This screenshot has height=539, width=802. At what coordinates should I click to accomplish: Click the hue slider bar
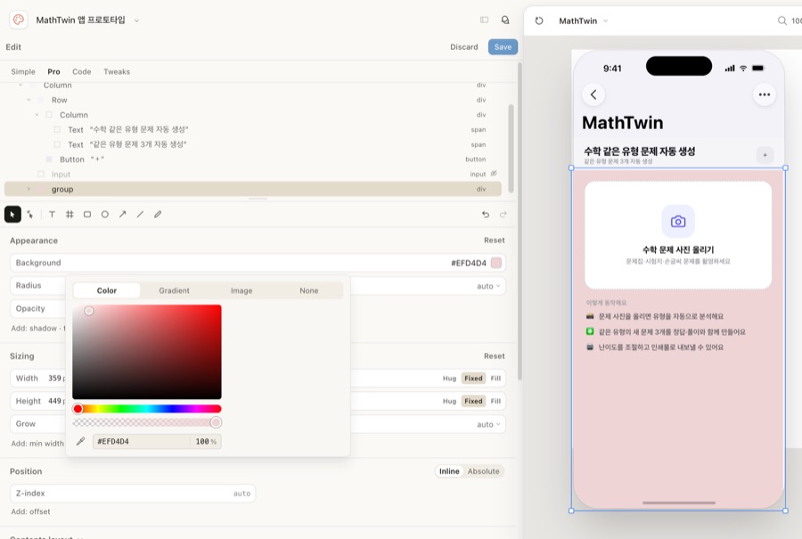pyautogui.click(x=147, y=409)
